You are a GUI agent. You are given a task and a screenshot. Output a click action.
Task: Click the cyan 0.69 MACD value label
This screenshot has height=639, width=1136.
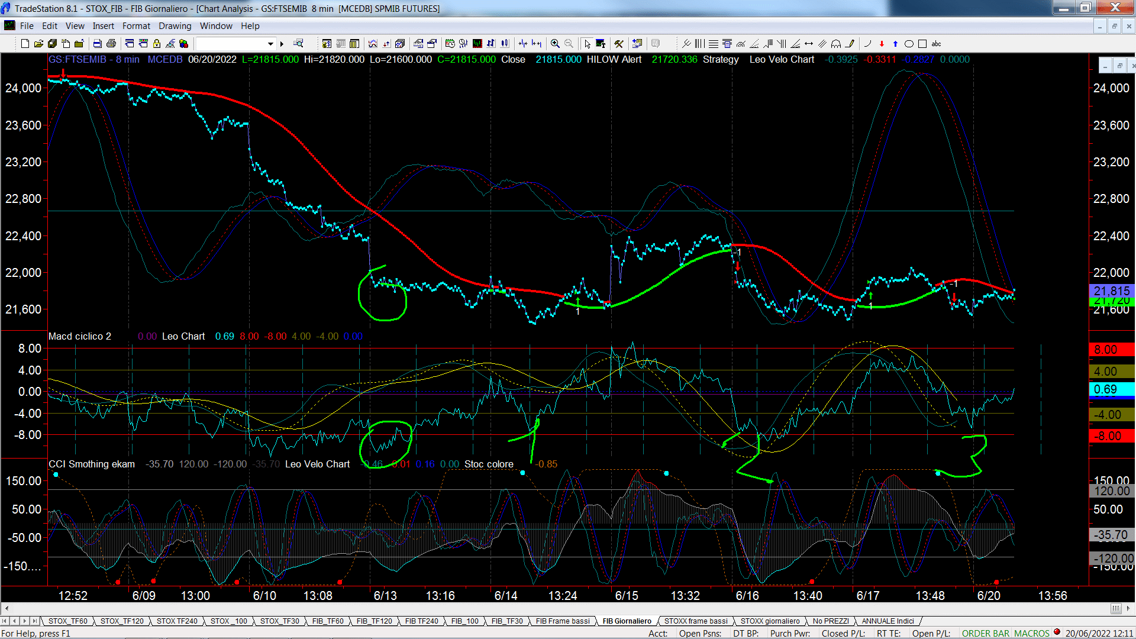point(1111,389)
